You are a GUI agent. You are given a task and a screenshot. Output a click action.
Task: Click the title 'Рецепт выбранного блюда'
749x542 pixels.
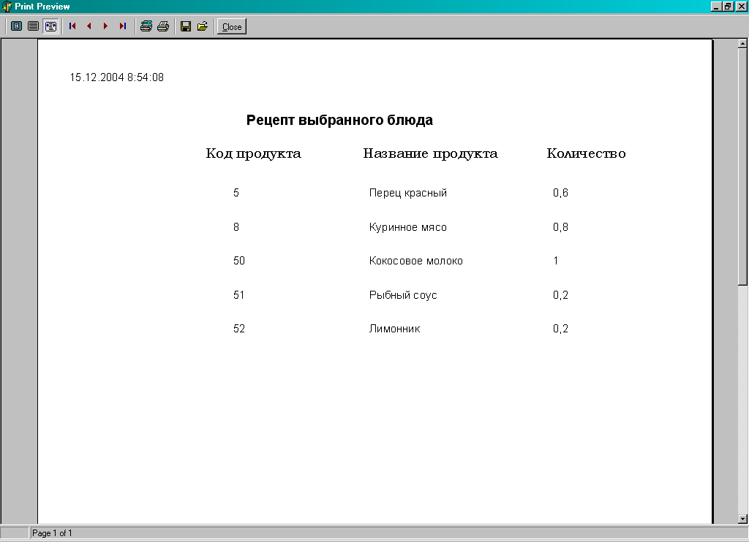339,121
